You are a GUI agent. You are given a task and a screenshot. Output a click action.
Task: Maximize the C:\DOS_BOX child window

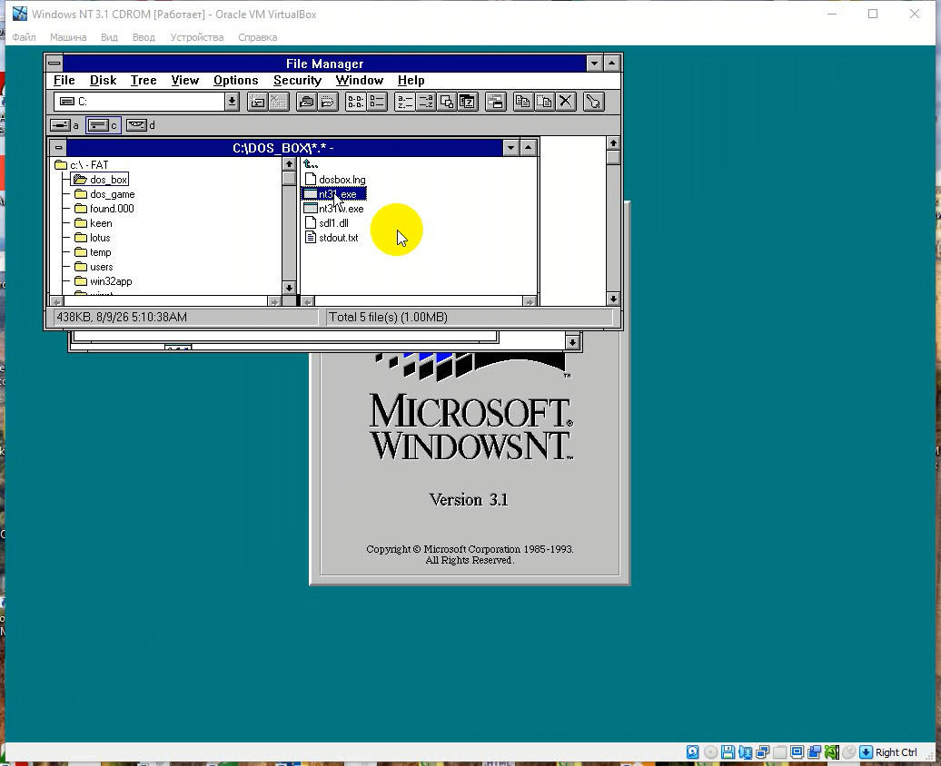click(x=528, y=148)
